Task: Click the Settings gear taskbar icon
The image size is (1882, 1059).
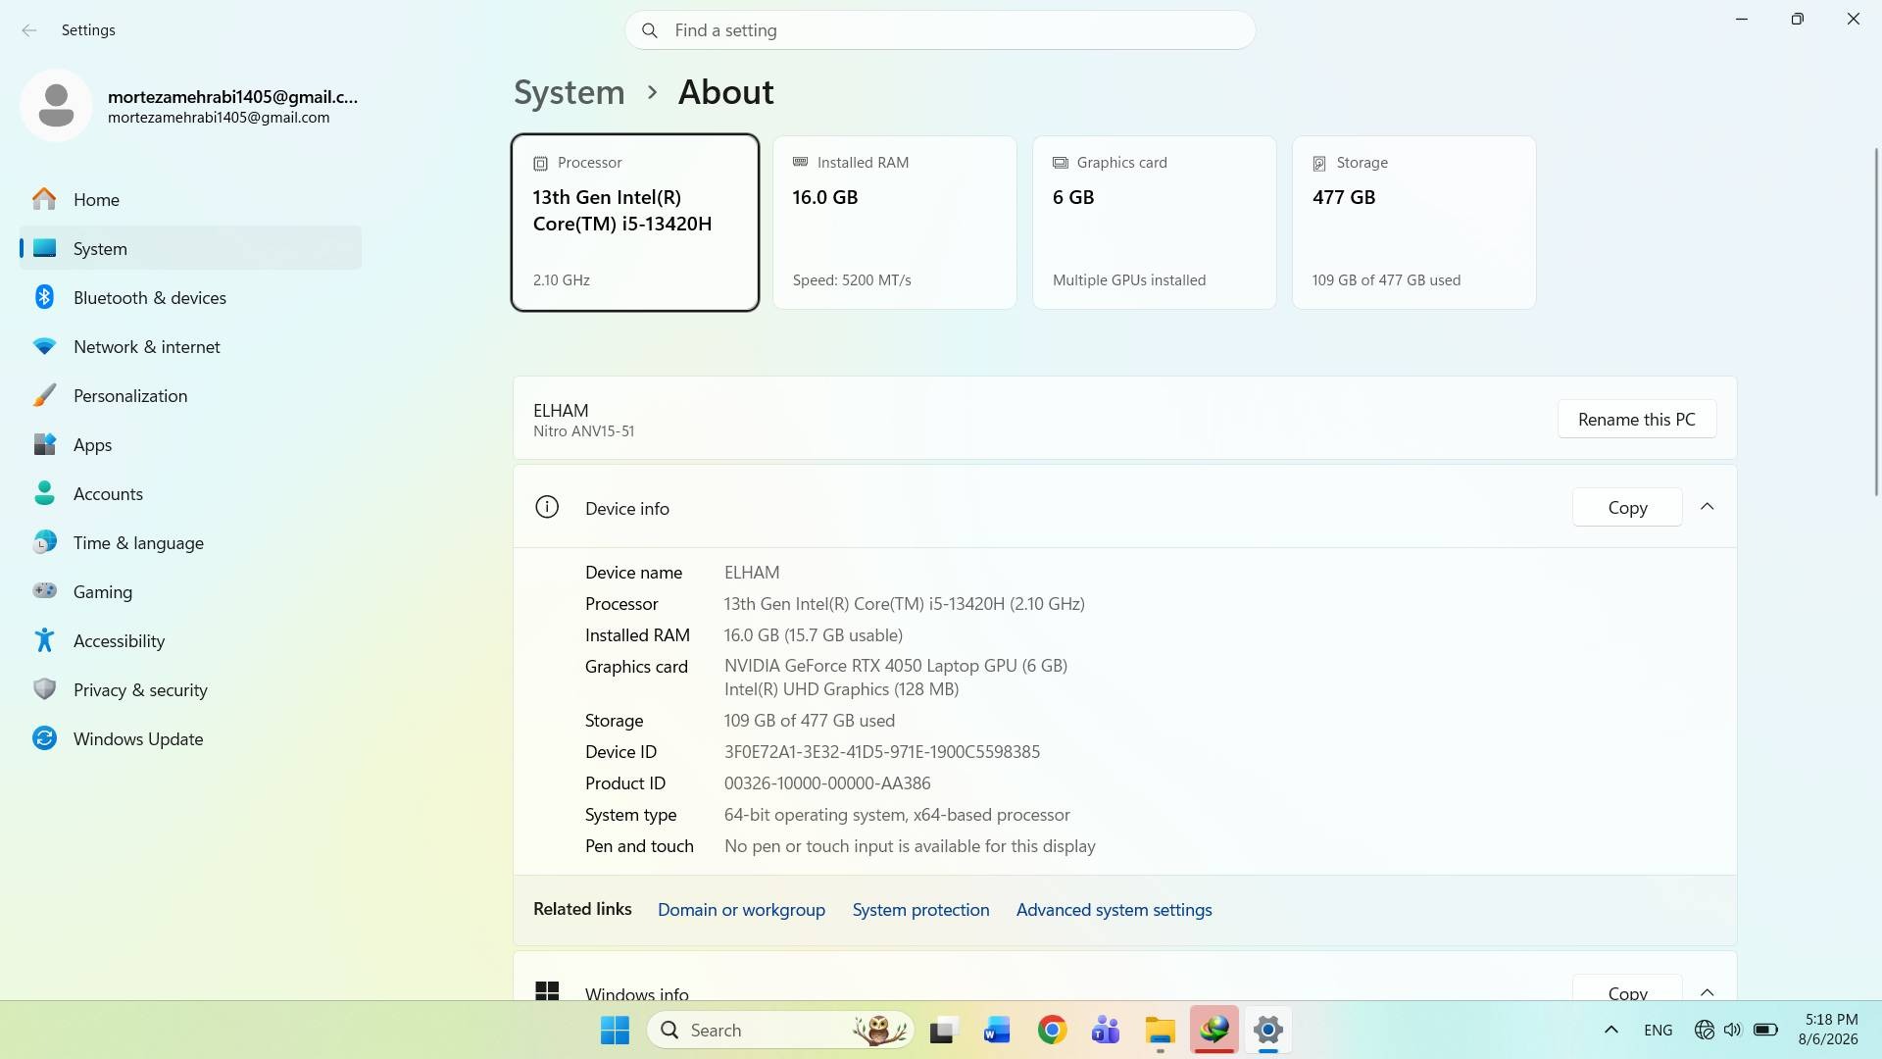Action: click(x=1267, y=1030)
